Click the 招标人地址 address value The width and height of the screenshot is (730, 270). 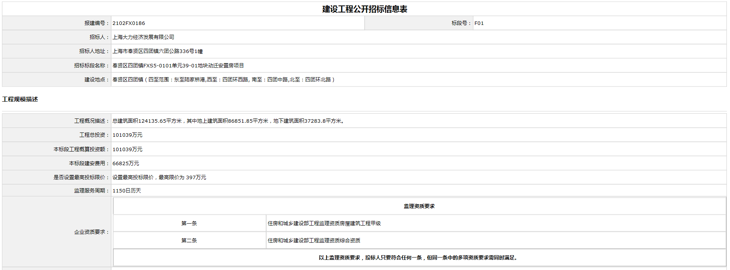tap(158, 51)
